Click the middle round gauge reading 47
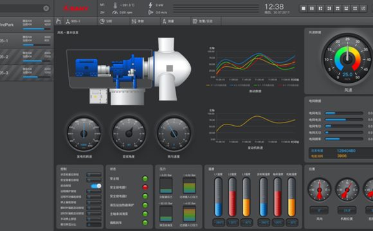This screenshot has width=373, height=231. tap(129, 133)
